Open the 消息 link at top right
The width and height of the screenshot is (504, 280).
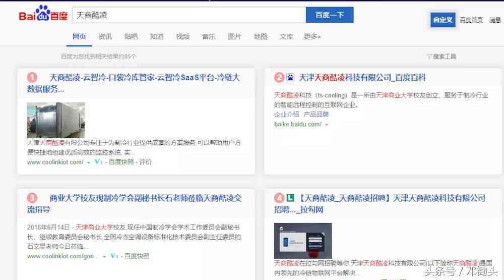pos(495,20)
